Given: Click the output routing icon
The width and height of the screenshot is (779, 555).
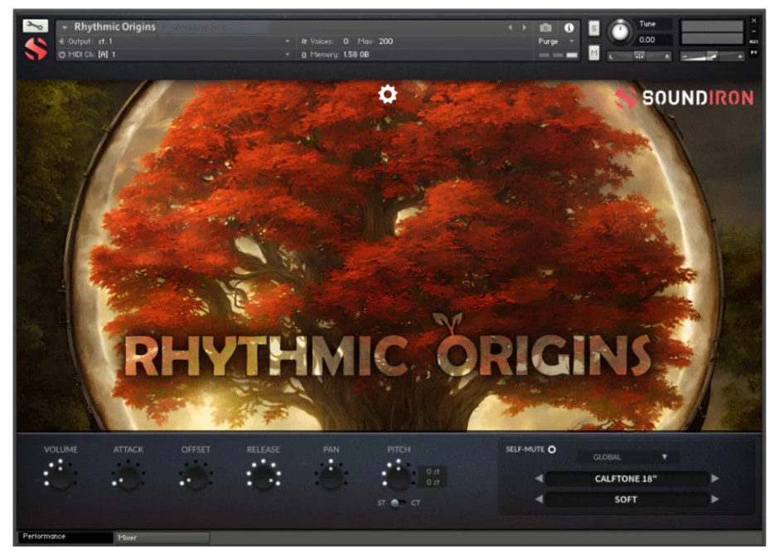Looking at the screenshot, I should coord(62,41).
